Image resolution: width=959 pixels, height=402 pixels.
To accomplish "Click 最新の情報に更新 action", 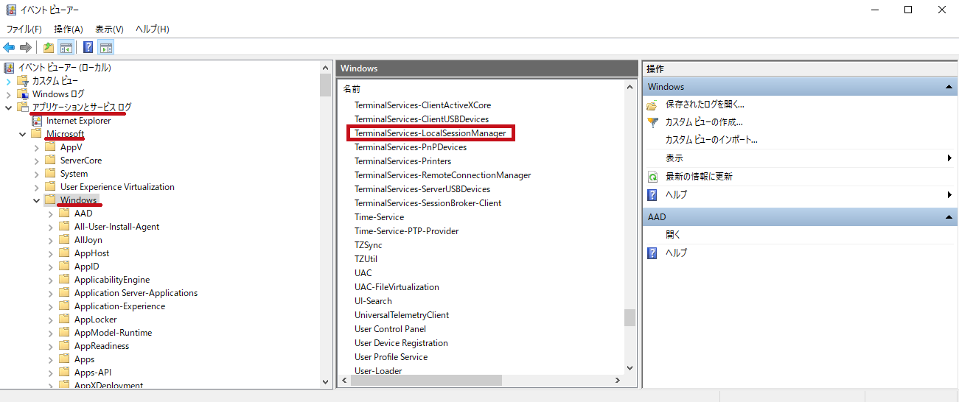I will (x=699, y=177).
